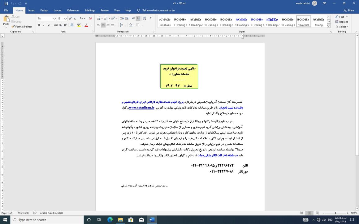359x224 pixels.
Task: Open Microsoft Edge from the taskbar
Action: click(110, 220)
